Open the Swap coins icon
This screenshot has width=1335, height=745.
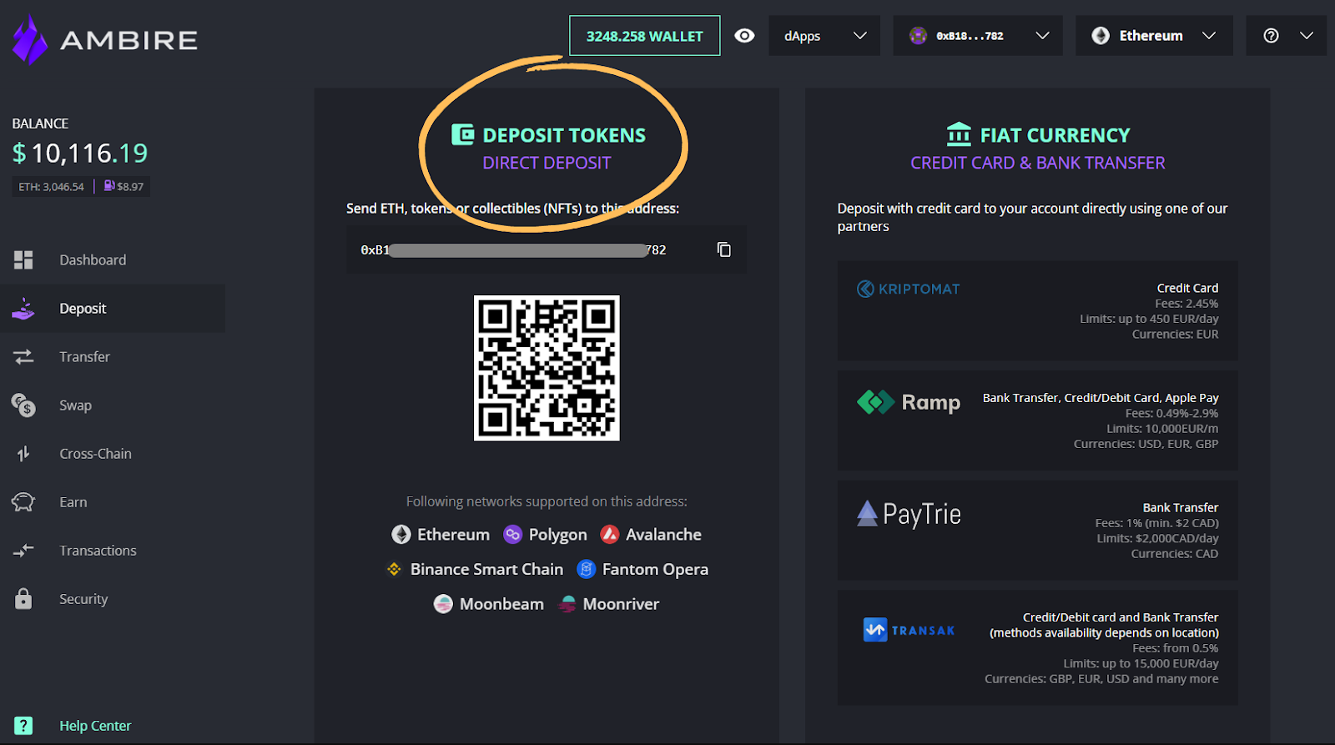(x=23, y=405)
